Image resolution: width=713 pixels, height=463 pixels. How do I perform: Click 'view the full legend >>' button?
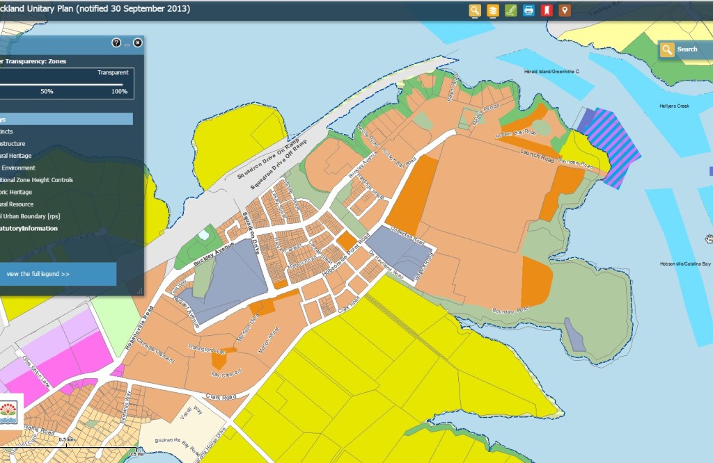[x=38, y=274]
